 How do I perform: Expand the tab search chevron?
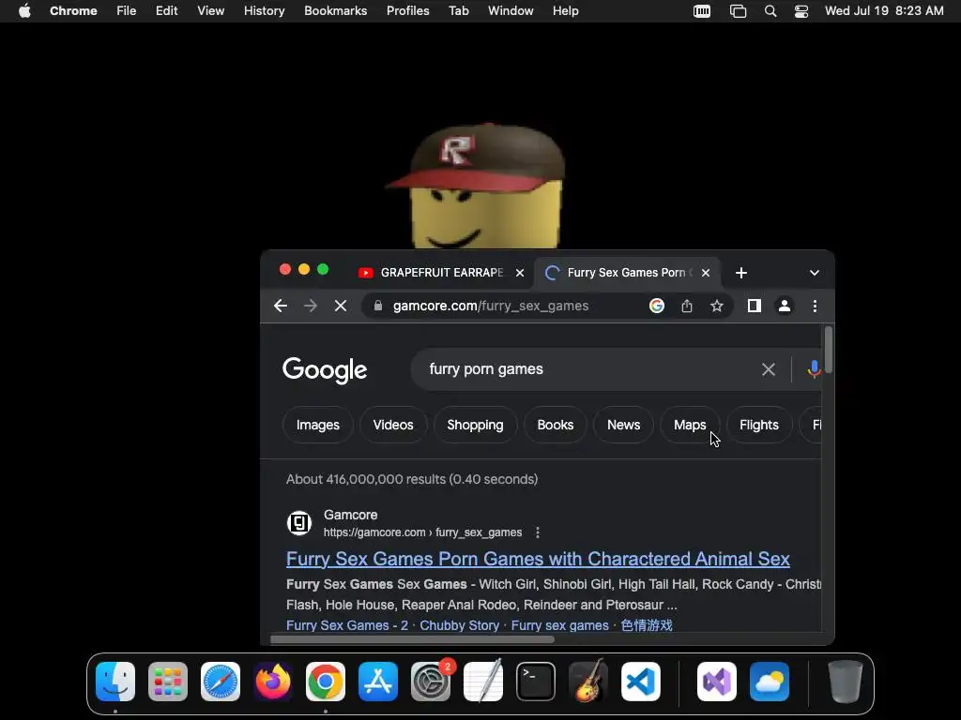tap(815, 273)
